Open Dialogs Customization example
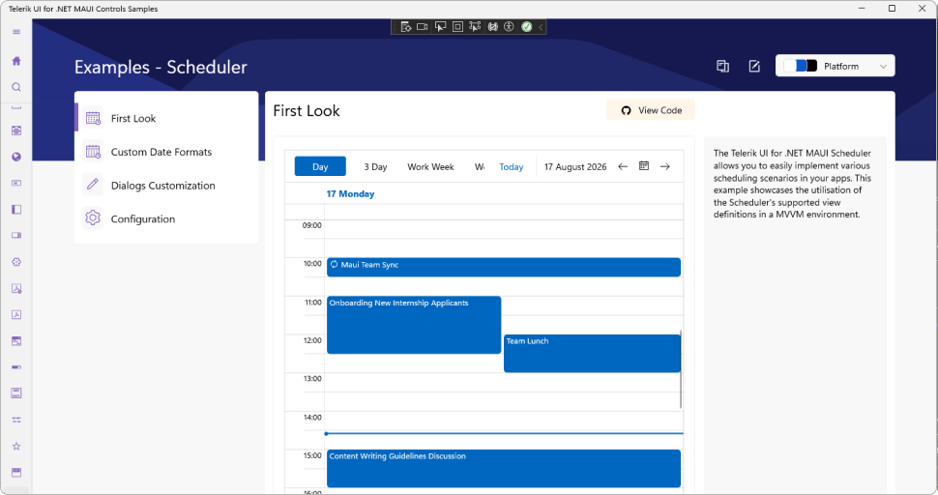The image size is (938, 495). pyautogui.click(x=166, y=185)
